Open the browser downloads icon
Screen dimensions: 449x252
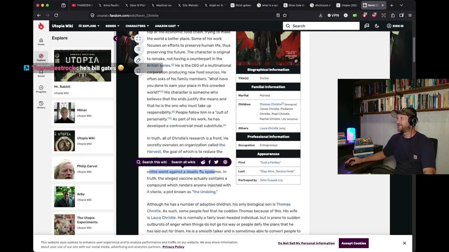click(320, 15)
